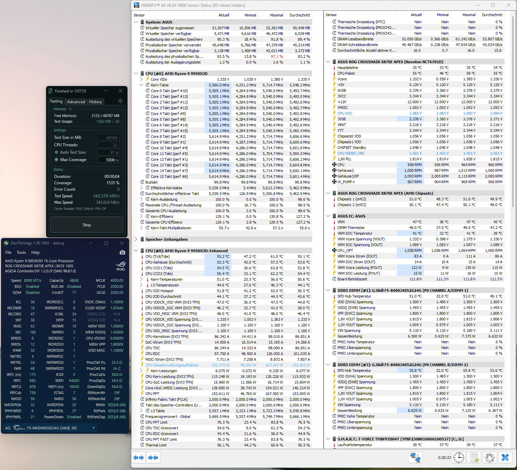The height and width of the screenshot is (470, 517).
Task: Click HWiNFO shrink columns arrows button
Action: pyautogui.click(x=153, y=458)
